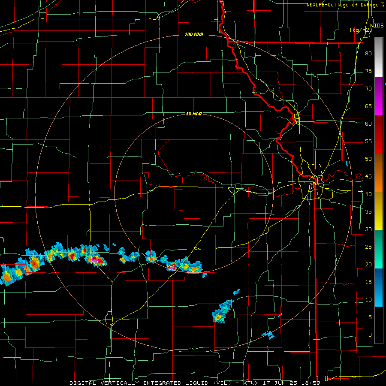Screen dimensions: 386x386
Task: Pick the green segment of the color bar
Action: [379, 249]
